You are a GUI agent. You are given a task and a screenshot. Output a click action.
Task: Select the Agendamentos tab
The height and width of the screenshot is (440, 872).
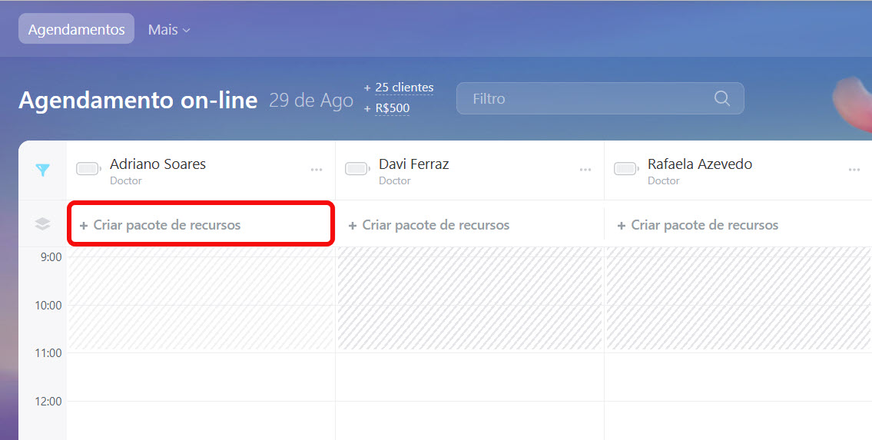76,29
